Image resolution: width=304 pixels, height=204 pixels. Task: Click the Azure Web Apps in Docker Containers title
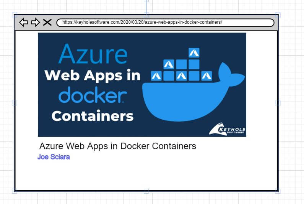pyautogui.click(x=118, y=146)
